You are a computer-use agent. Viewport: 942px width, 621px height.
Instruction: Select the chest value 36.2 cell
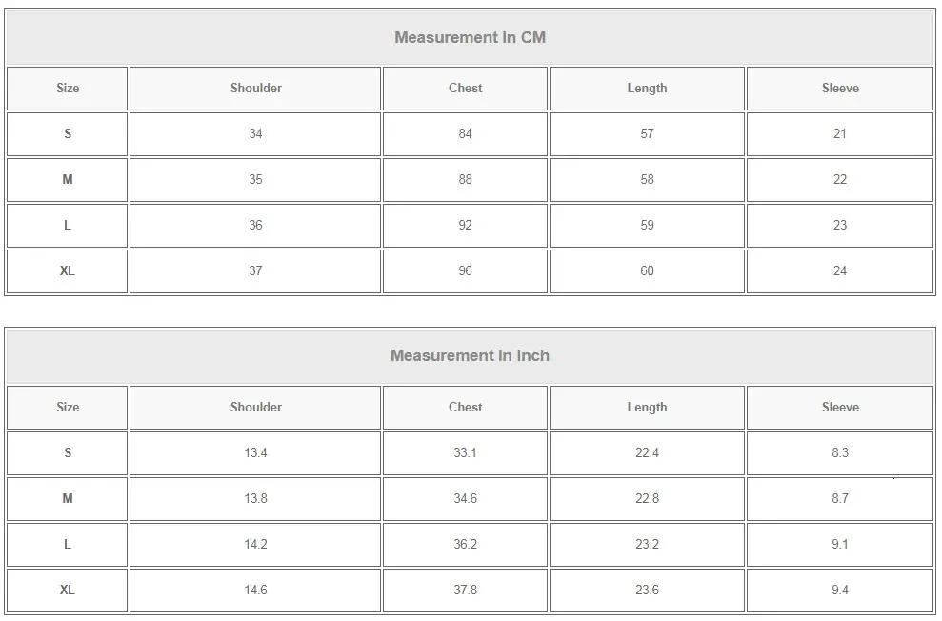point(465,545)
